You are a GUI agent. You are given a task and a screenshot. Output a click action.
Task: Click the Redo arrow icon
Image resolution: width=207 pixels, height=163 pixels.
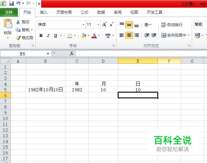click(x=28, y=3)
